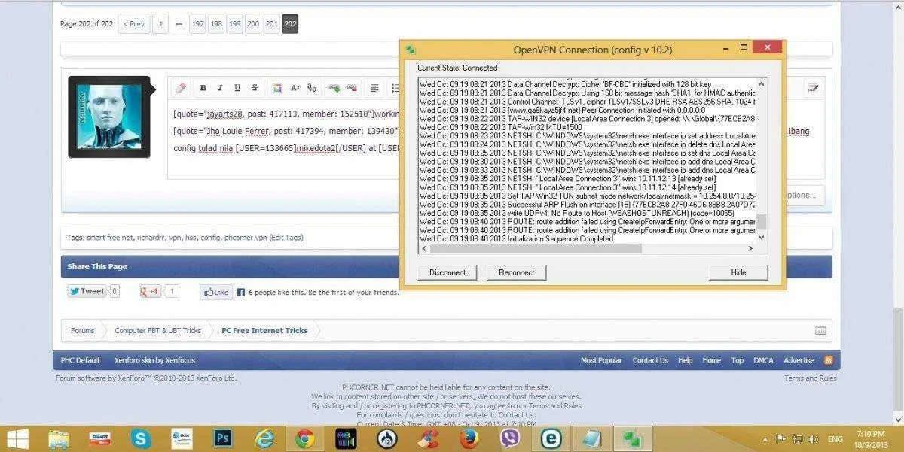This screenshot has width=904, height=452.
Task: Click the smart free net tag
Action: 109,238
